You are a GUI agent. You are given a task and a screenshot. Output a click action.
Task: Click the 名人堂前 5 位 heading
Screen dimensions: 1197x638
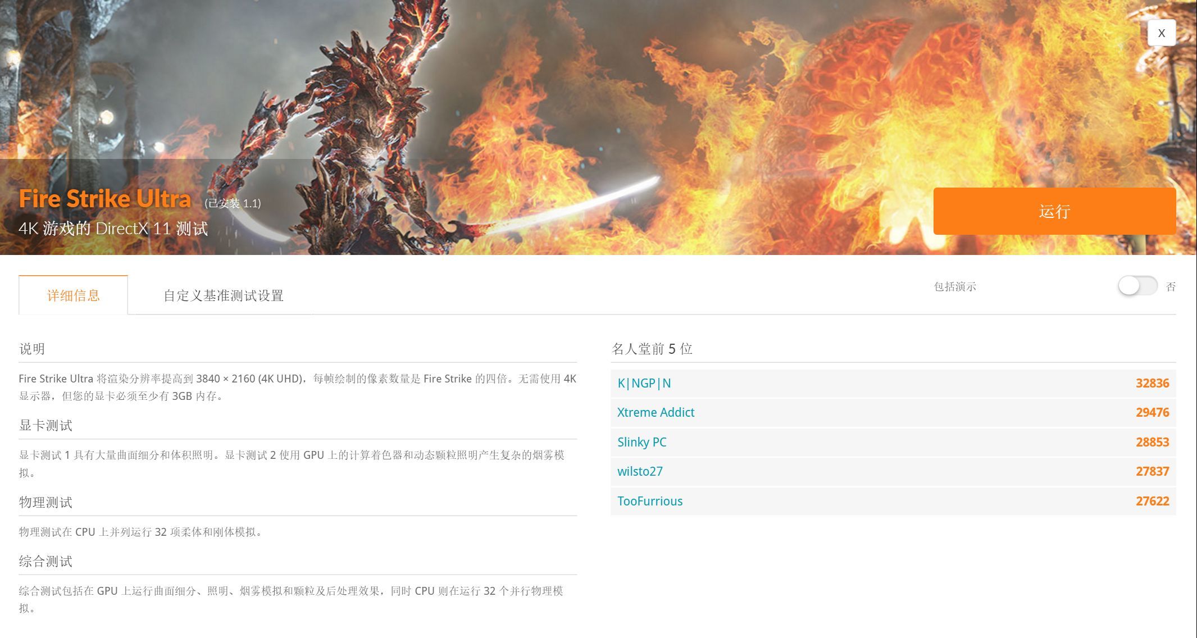click(652, 349)
